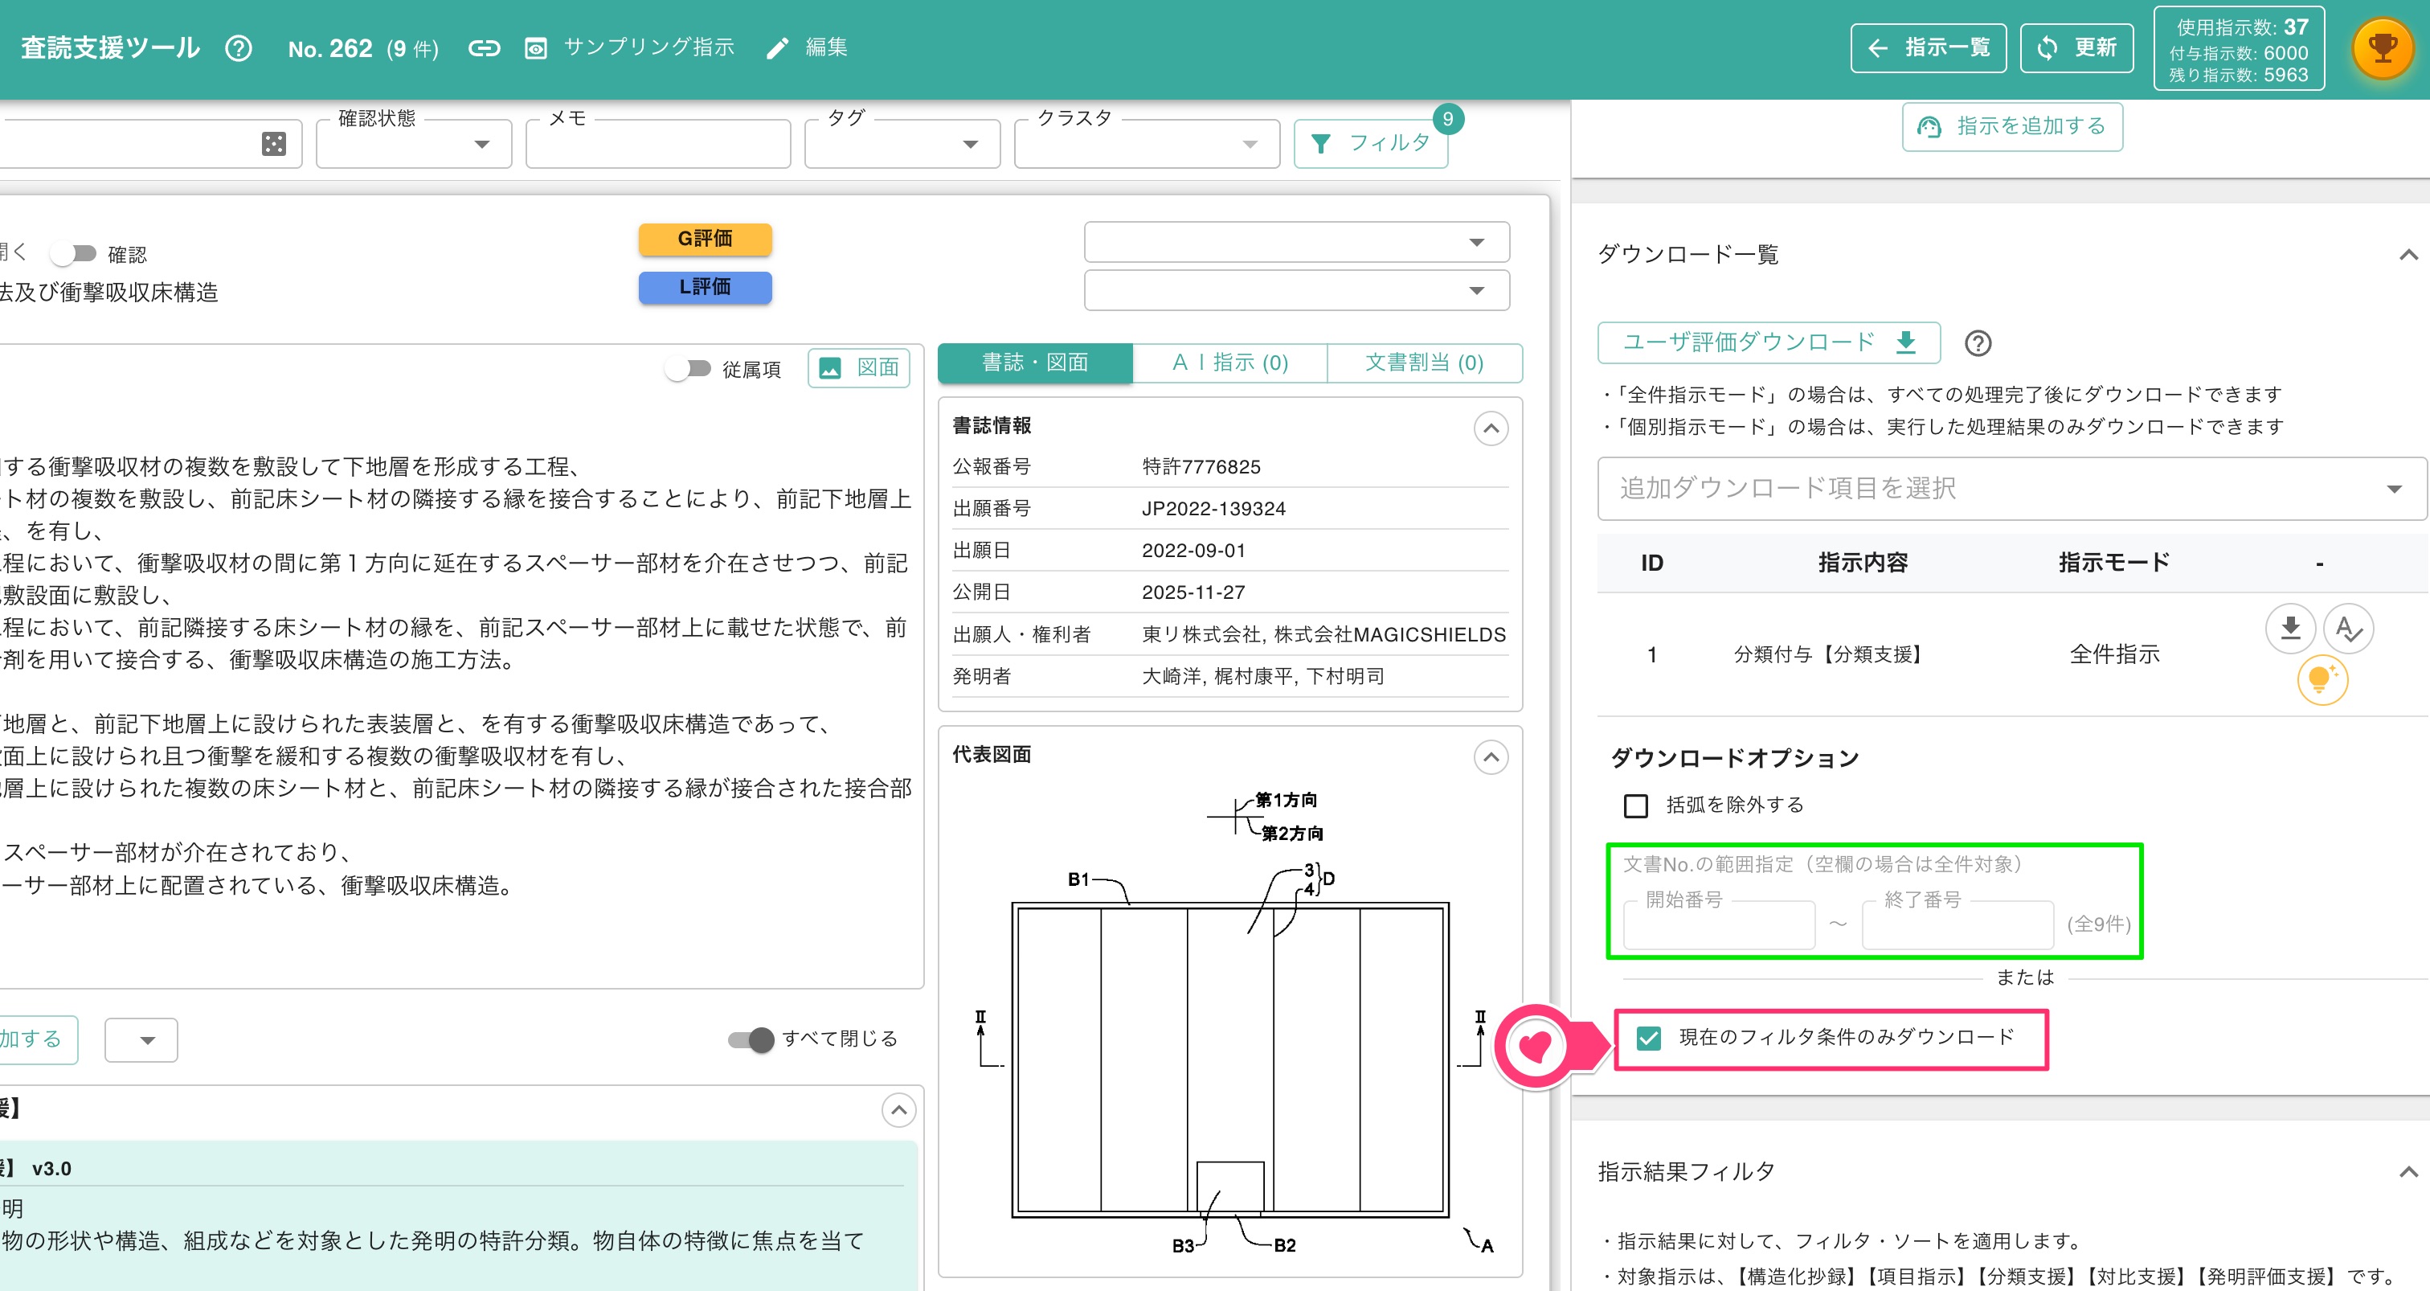Click the 開始番号 input field
2430x1291 pixels.
click(1718, 923)
